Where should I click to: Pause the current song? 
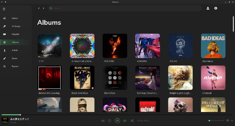[x=117, y=120]
